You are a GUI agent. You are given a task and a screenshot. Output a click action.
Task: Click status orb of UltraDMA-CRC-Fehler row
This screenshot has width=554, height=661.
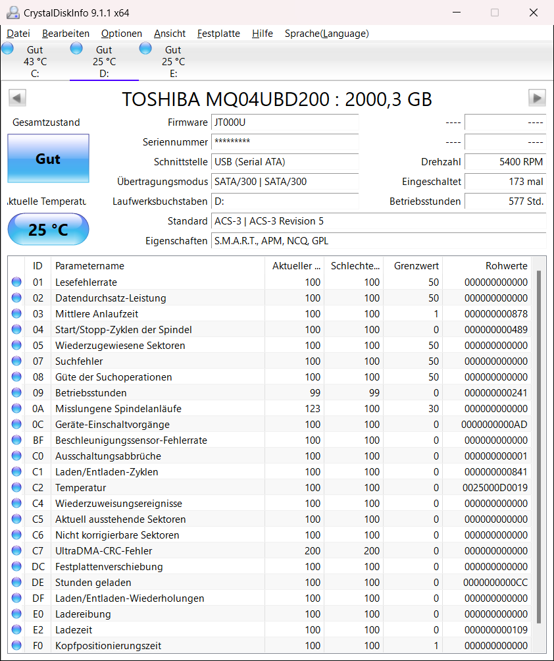pyautogui.click(x=16, y=550)
